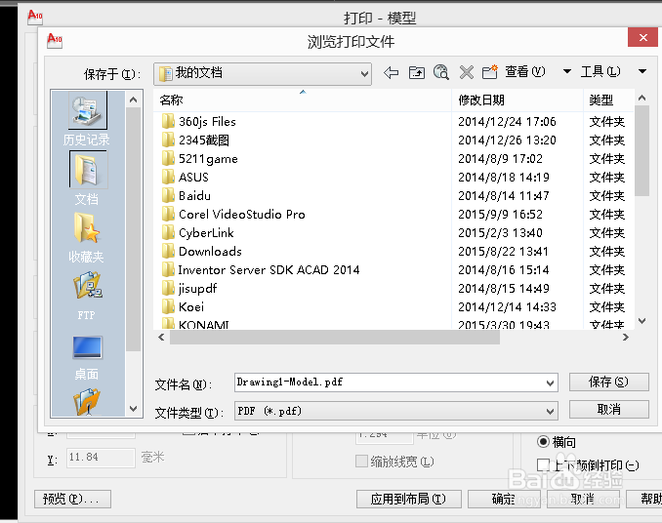The width and height of the screenshot is (662, 523).
Task: Click 取消 in the print dialog behind
Action: click(x=583, y=499)
